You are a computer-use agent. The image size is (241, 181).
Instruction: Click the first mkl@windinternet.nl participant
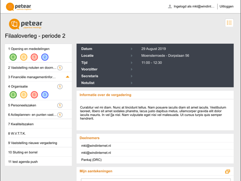pos(96,146)
